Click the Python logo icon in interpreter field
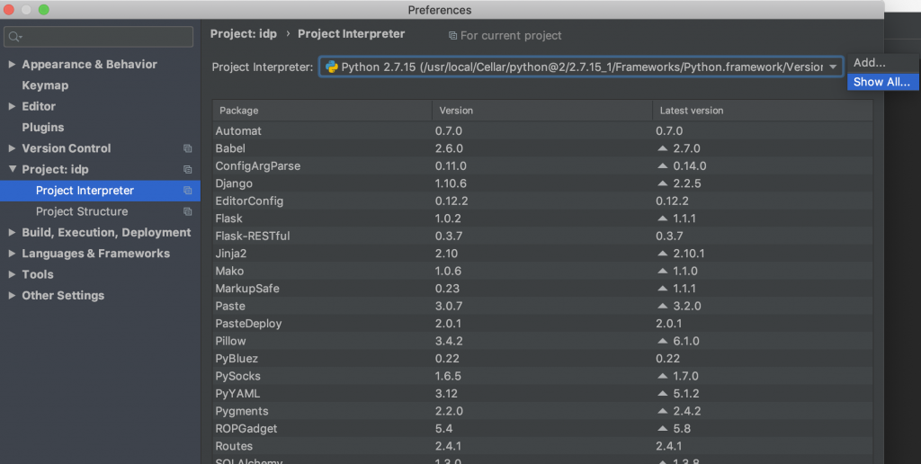 [332, 67]
